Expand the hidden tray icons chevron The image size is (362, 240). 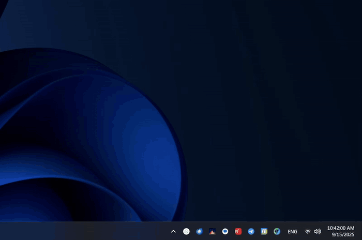(173, 231)
